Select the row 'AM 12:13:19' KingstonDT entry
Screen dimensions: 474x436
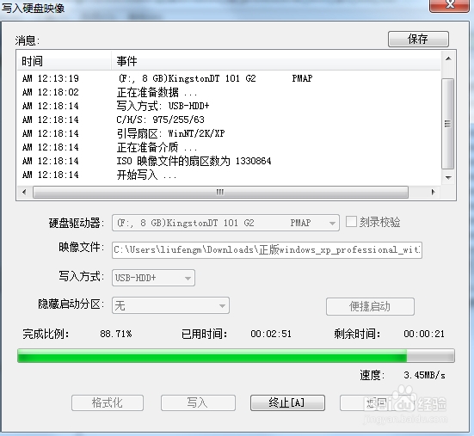pos(229,78)
